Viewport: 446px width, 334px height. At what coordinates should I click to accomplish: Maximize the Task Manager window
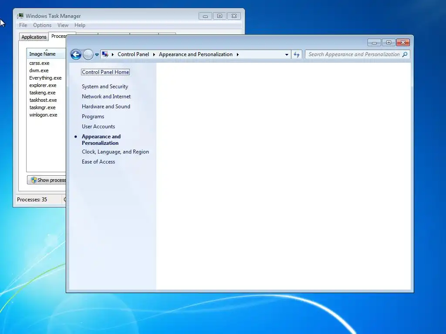click(x=220, y=16)
